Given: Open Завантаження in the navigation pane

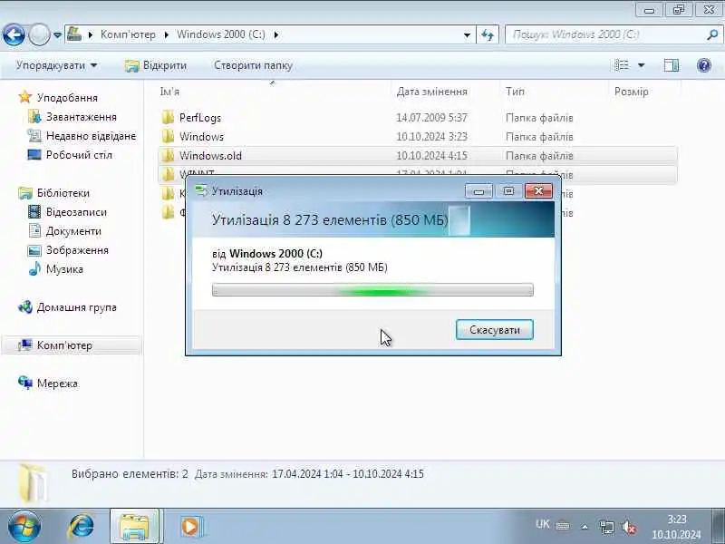Looking at the screenshot, I should coord(82,117).
